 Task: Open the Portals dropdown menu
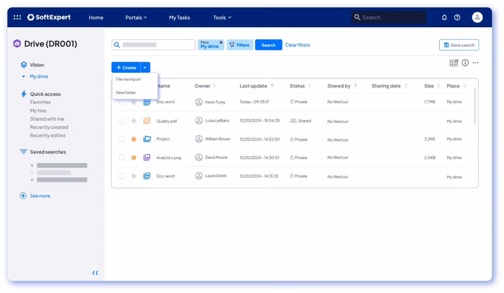tap(136, 18)
